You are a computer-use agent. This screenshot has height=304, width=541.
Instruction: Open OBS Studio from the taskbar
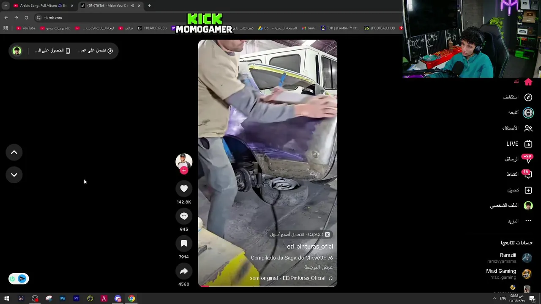[x=35, y=299]
